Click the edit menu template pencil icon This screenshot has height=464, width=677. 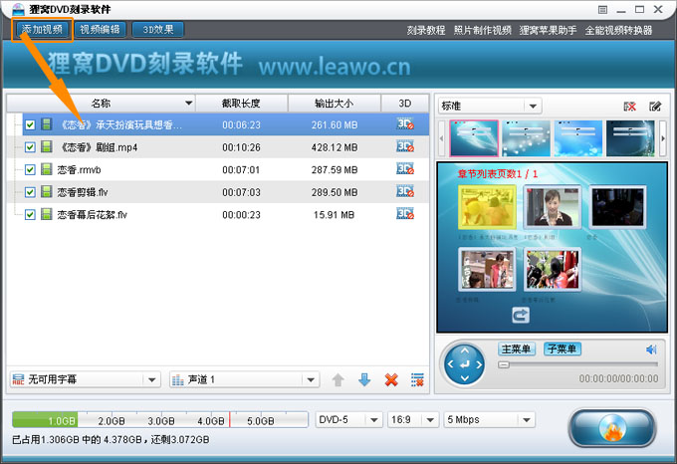[x=655, y=107]
